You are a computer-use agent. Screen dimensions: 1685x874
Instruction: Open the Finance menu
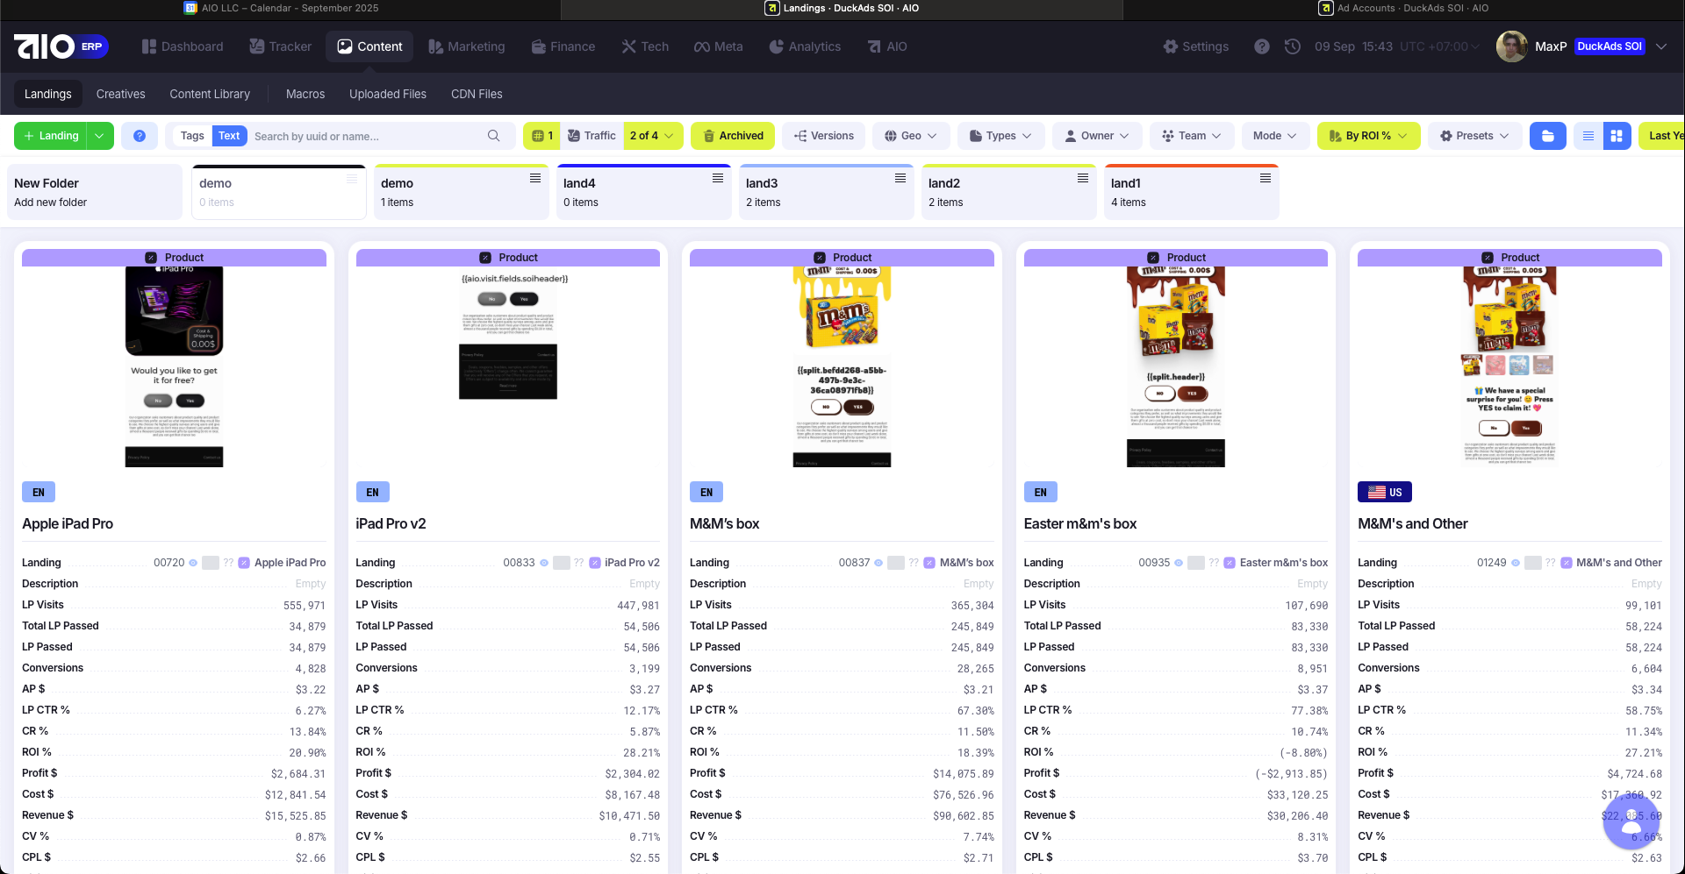click(x=563, y=46)
